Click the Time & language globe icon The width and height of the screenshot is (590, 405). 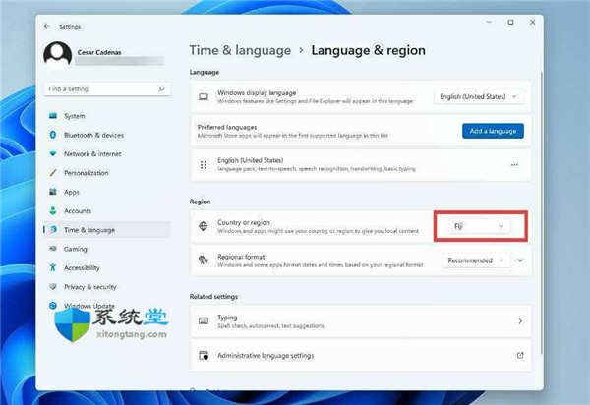[53, 229]
